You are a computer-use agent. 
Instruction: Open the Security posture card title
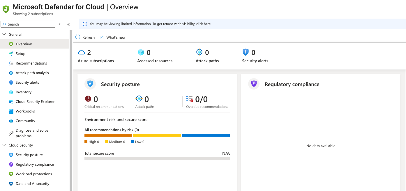pyautogui.click(x=120, y=84)
